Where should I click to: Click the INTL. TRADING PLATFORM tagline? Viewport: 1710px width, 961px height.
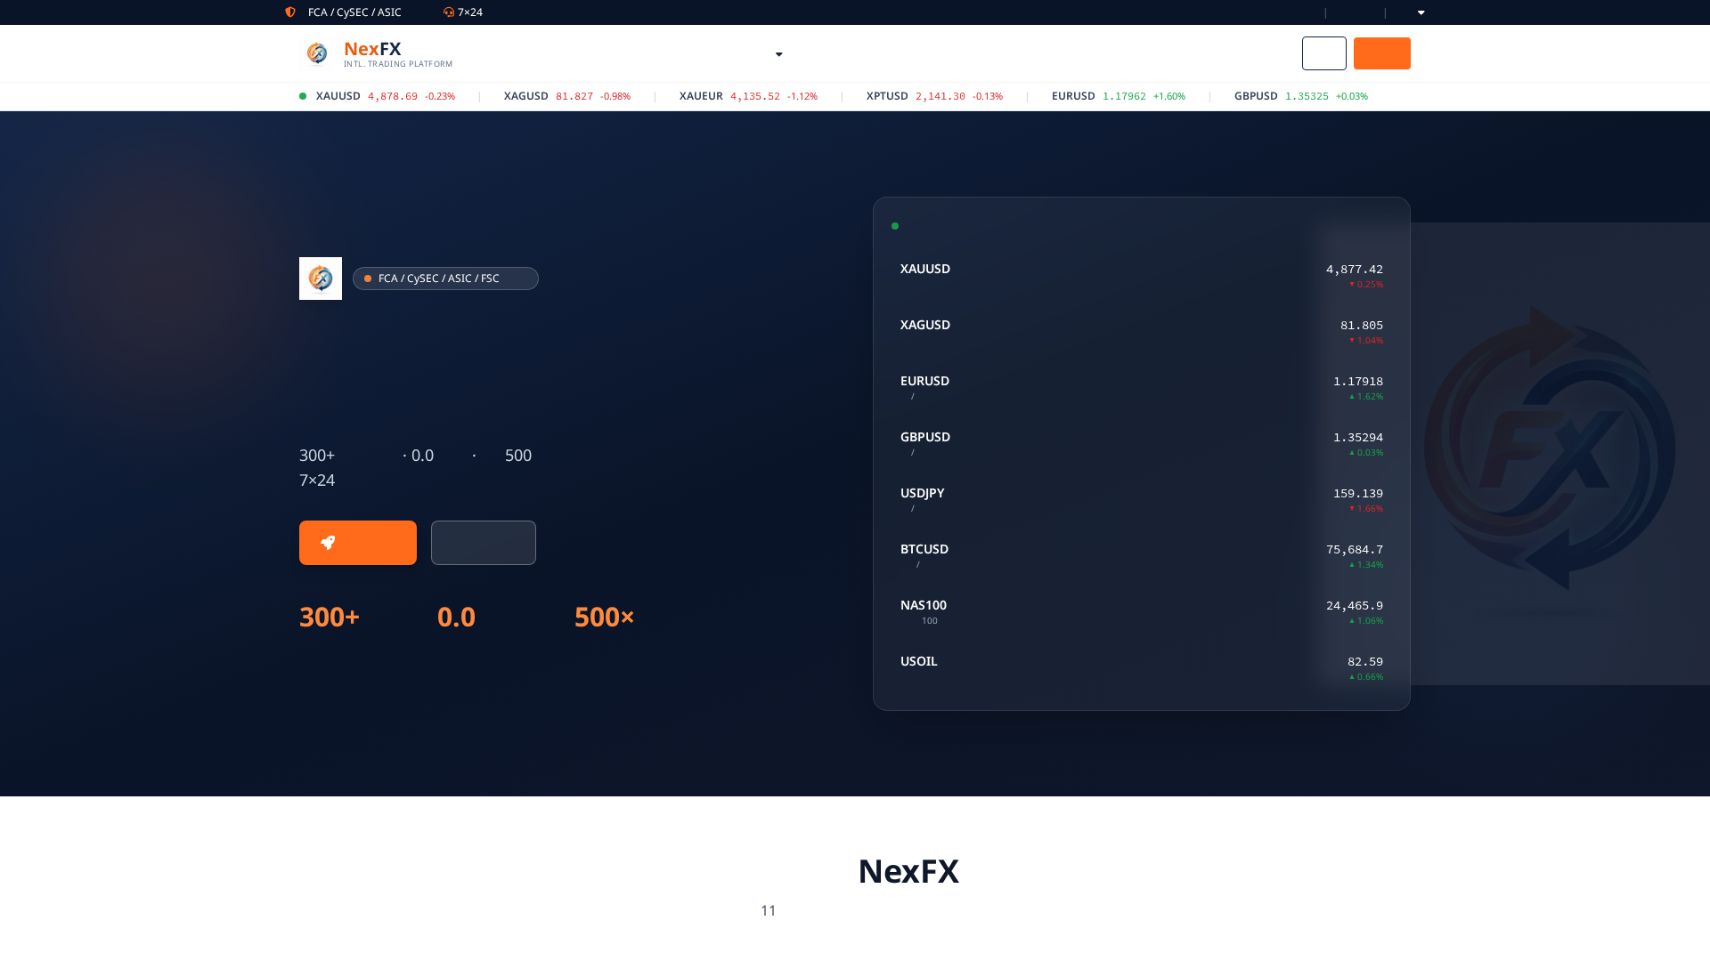coord(398,64)
